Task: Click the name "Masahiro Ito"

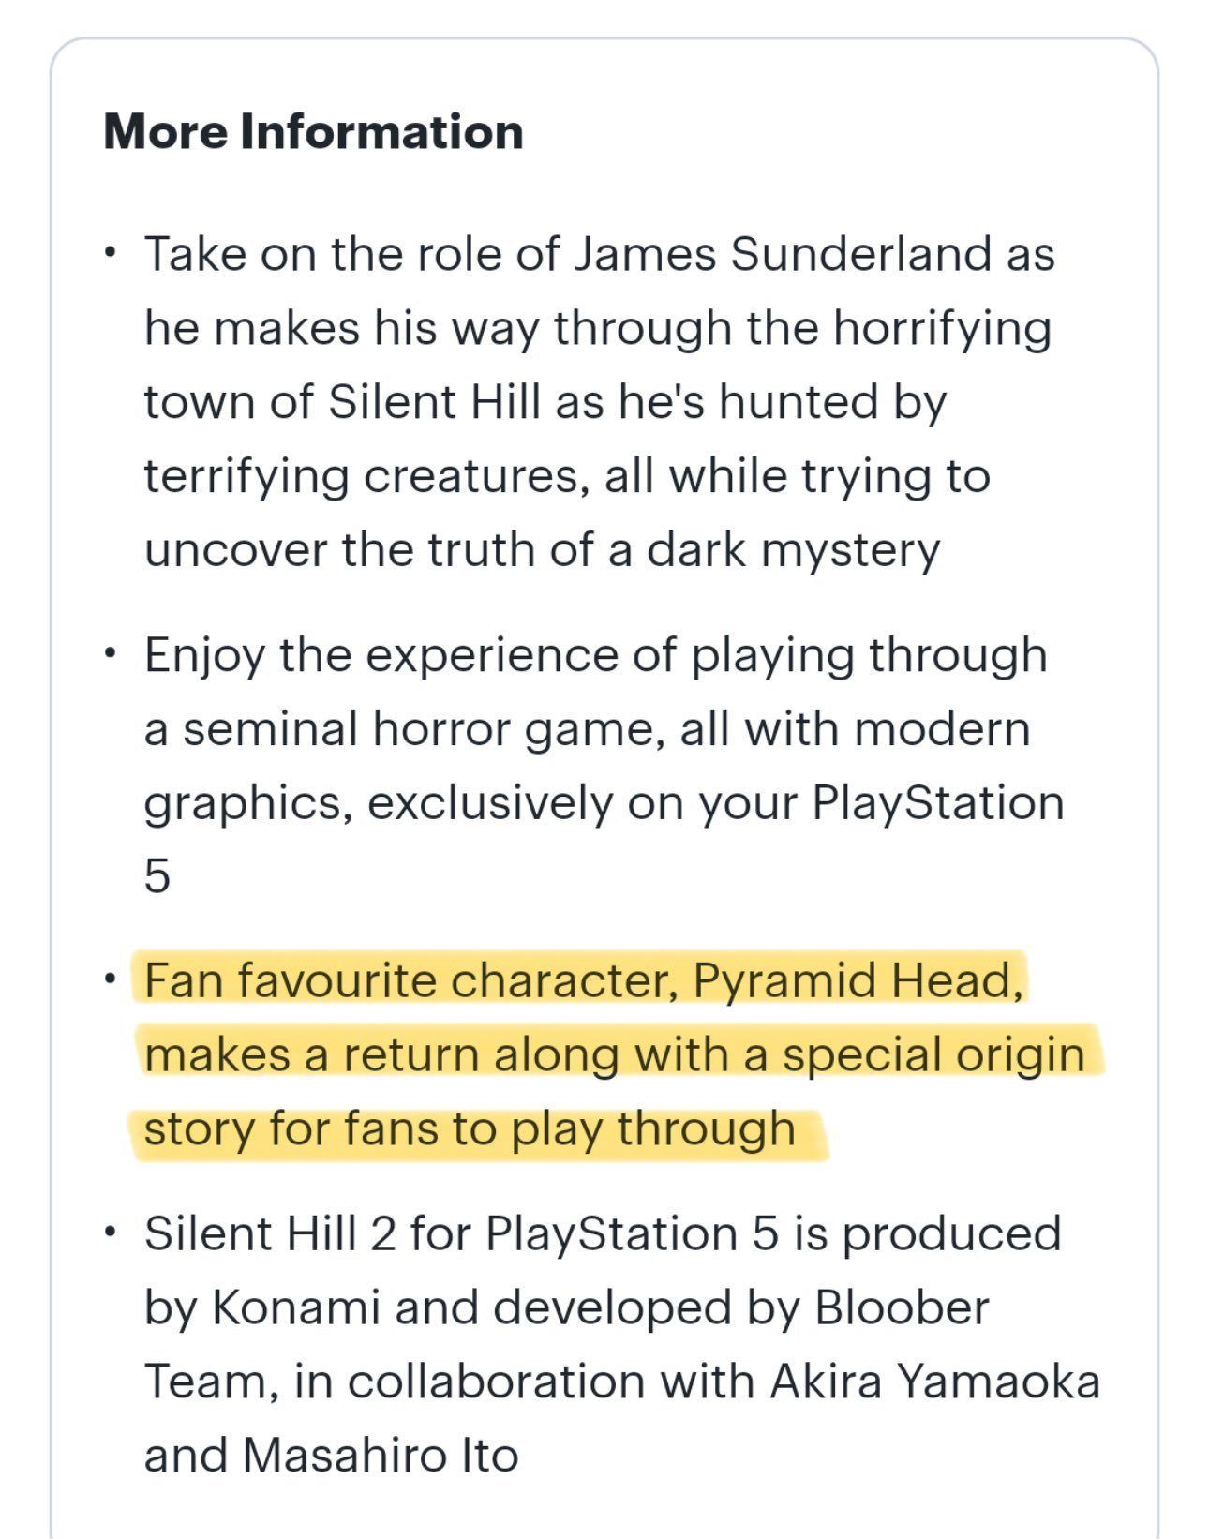Action: 381,1455
